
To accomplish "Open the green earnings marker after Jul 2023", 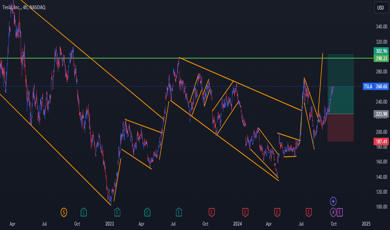I will (179, 212).
